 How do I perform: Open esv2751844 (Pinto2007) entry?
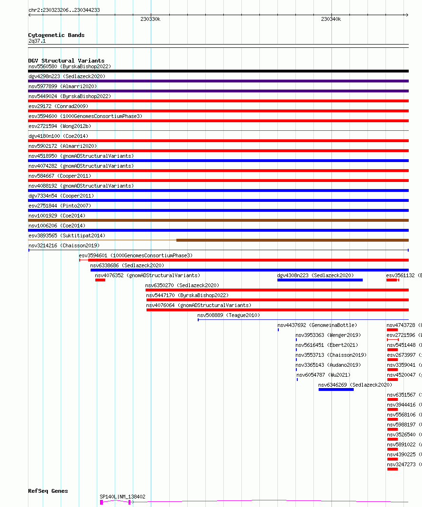coord(60,206)
